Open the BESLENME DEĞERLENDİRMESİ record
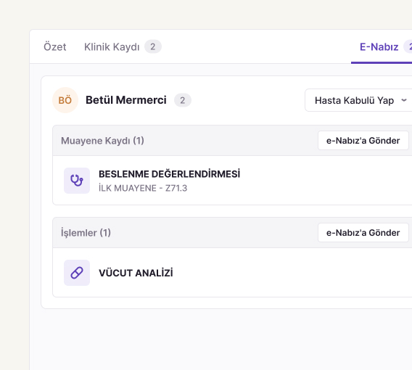412x370 pixels. [169, 174]
